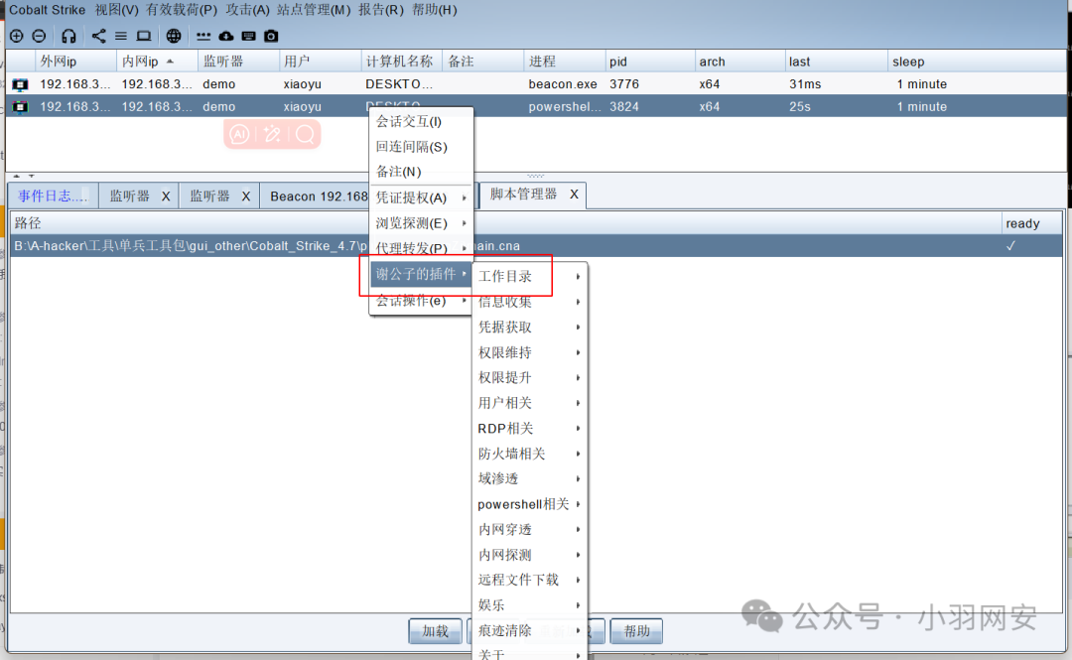Image resolution: width=1072 pixels, height=660 pixels.
Task: Expand 工作目录 submenu
Action: [x=530, y=276]
